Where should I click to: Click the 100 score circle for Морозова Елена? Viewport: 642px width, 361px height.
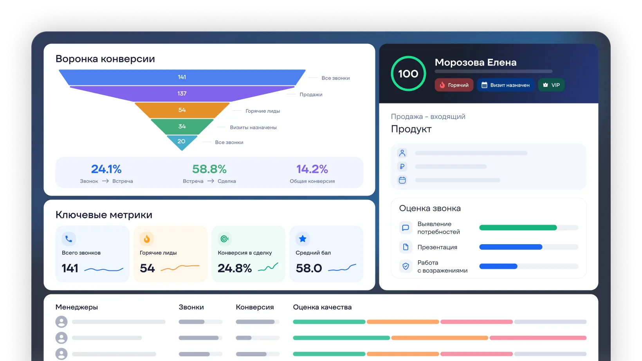(408, 74)
